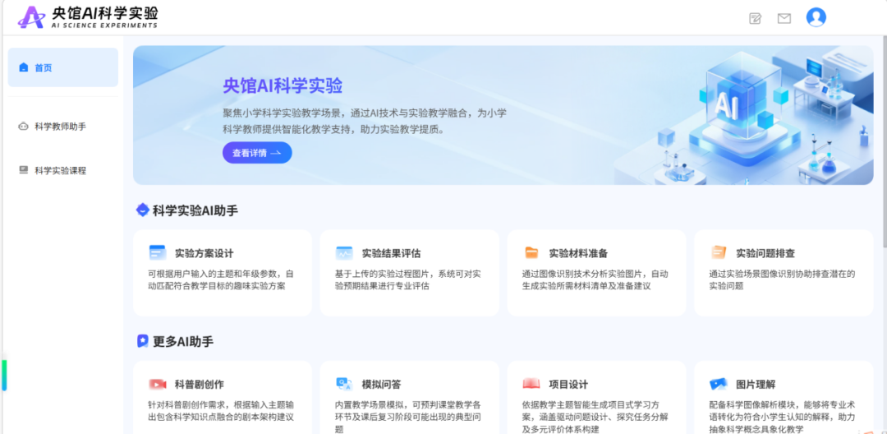887x434 pixels.
Task: Open 科学教师助手 in the sidebar
Action: [62, 127]
